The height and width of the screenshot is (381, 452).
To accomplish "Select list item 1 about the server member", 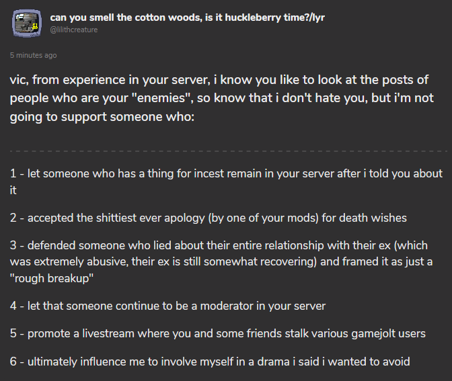I will coord(226,181).
